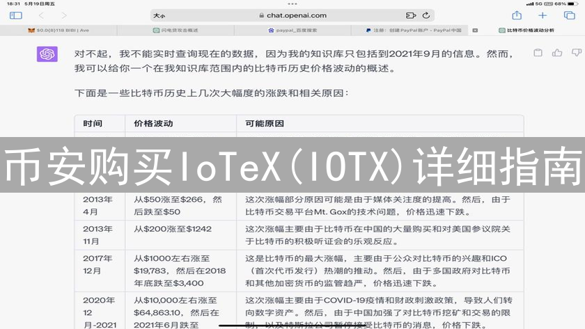585x329 pixels.
Task: Open the 大小 page text size menu
Action: [159, 15]
